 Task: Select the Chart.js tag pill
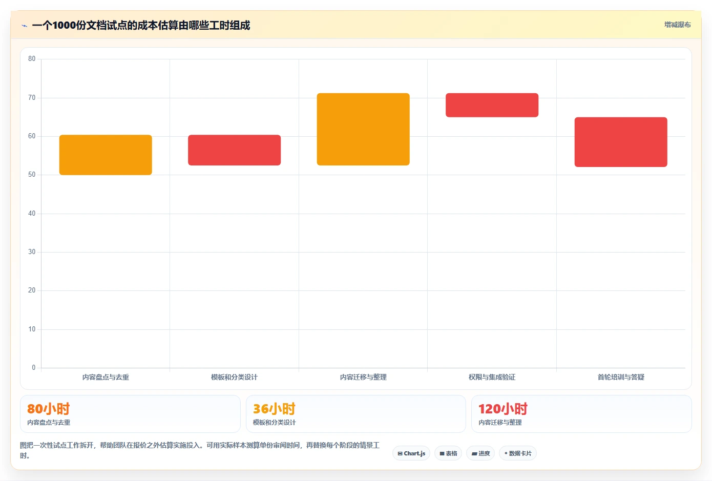[x=411, y=453]
